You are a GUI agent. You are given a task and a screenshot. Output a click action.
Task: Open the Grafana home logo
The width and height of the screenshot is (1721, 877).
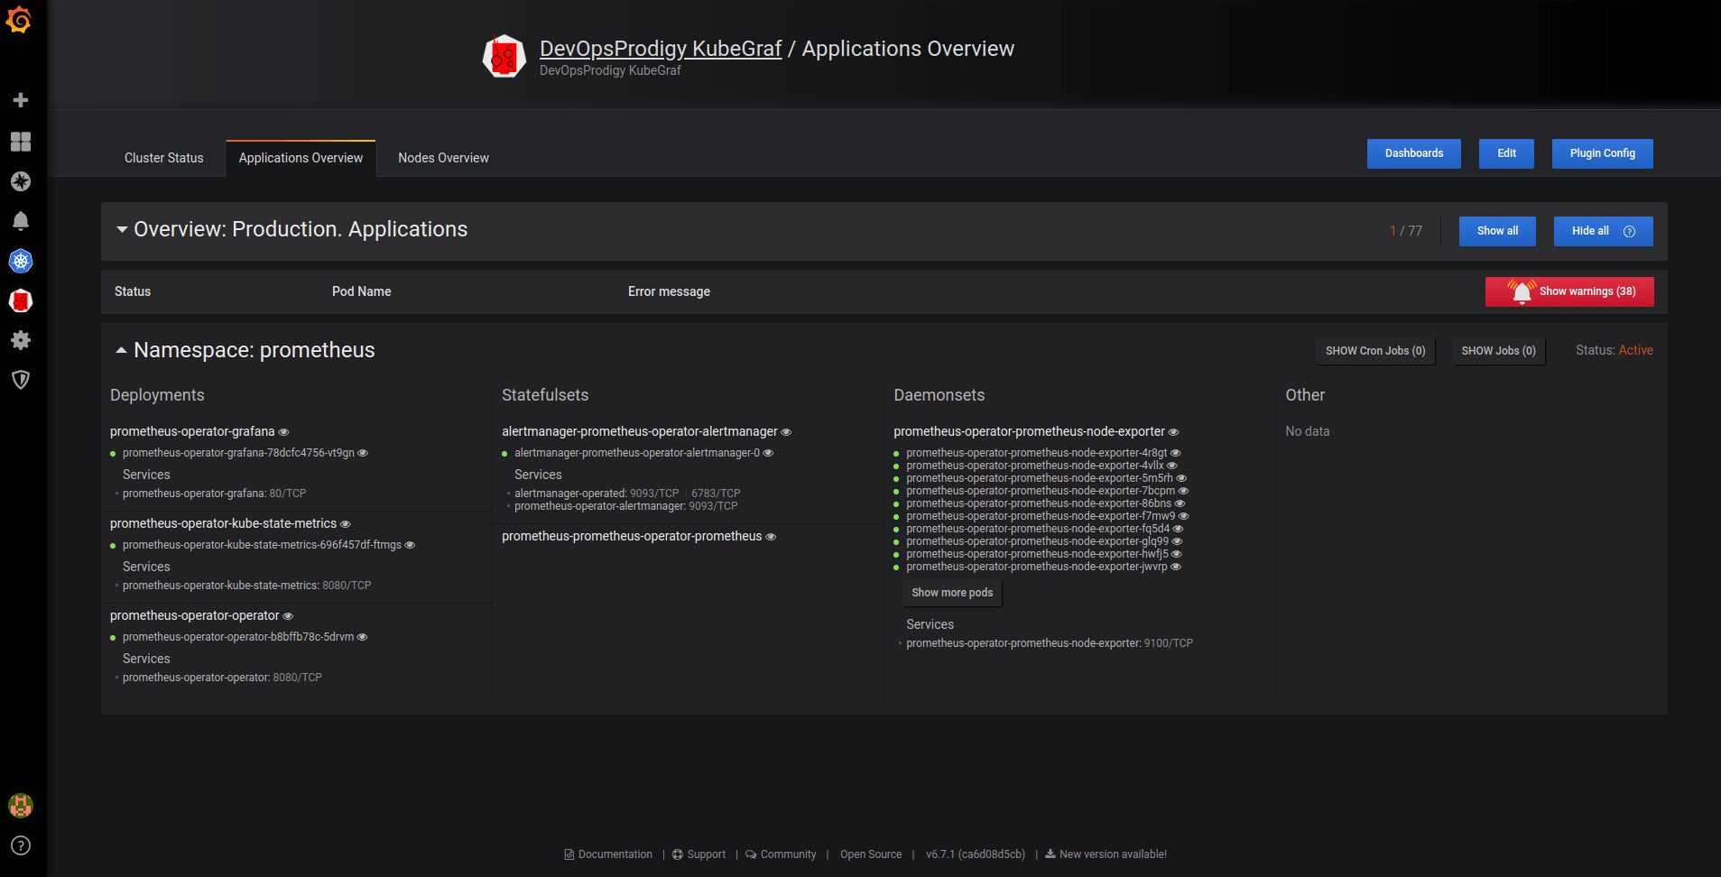(19, 20)
